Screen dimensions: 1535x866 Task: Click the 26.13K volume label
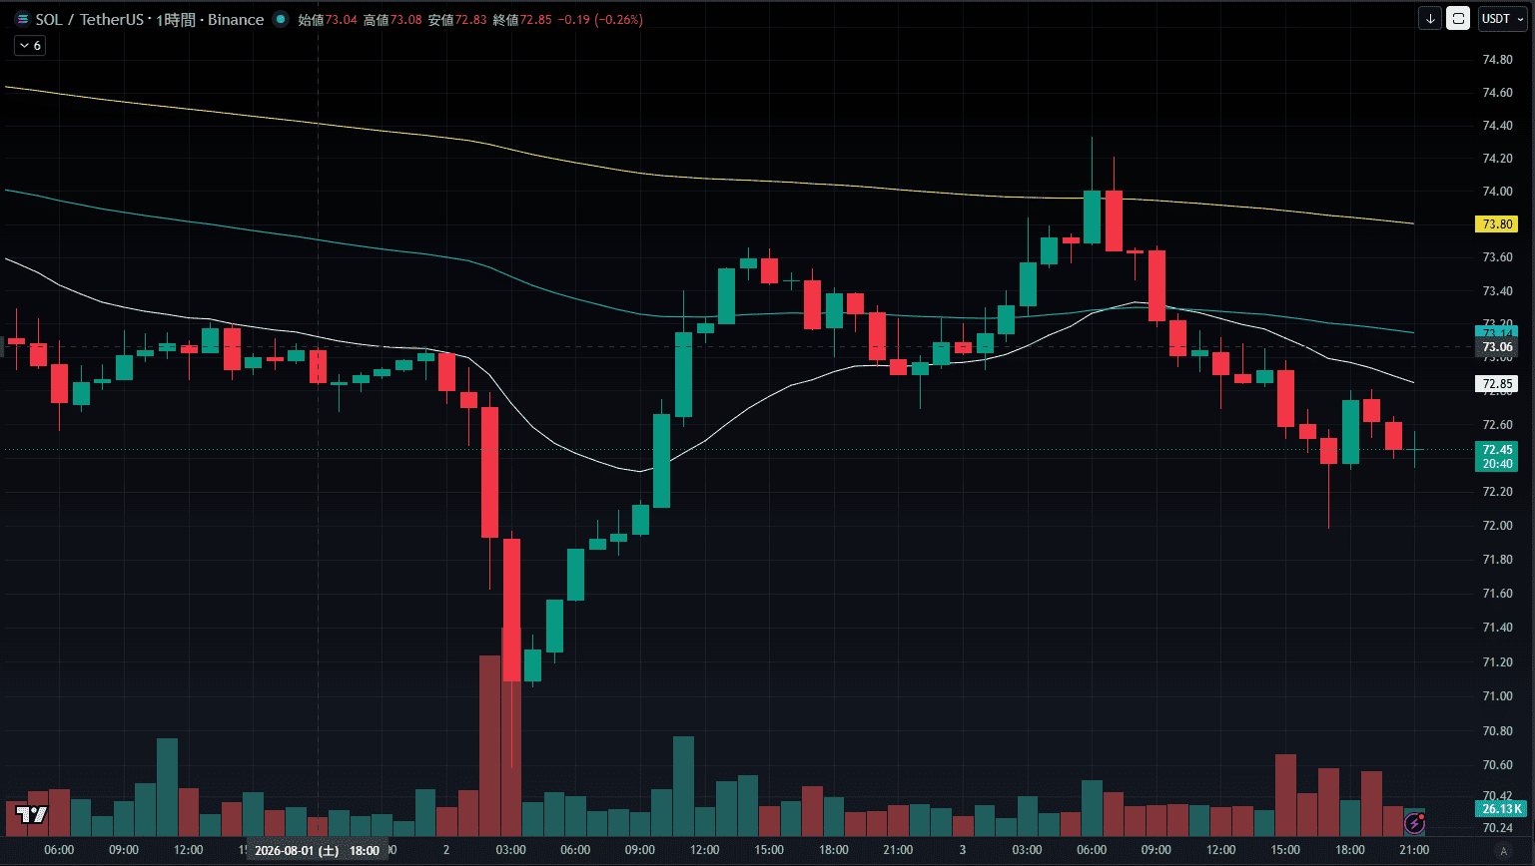pyautogui.click(x=1501, y=809)
